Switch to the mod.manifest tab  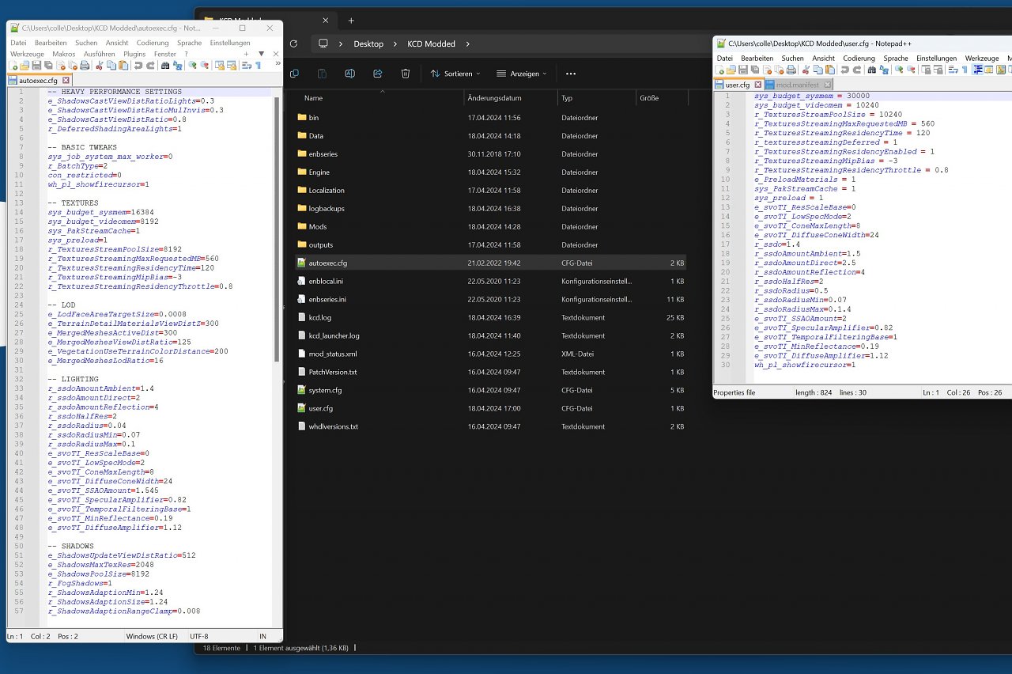pyautogui.click(x=799, y=85)
